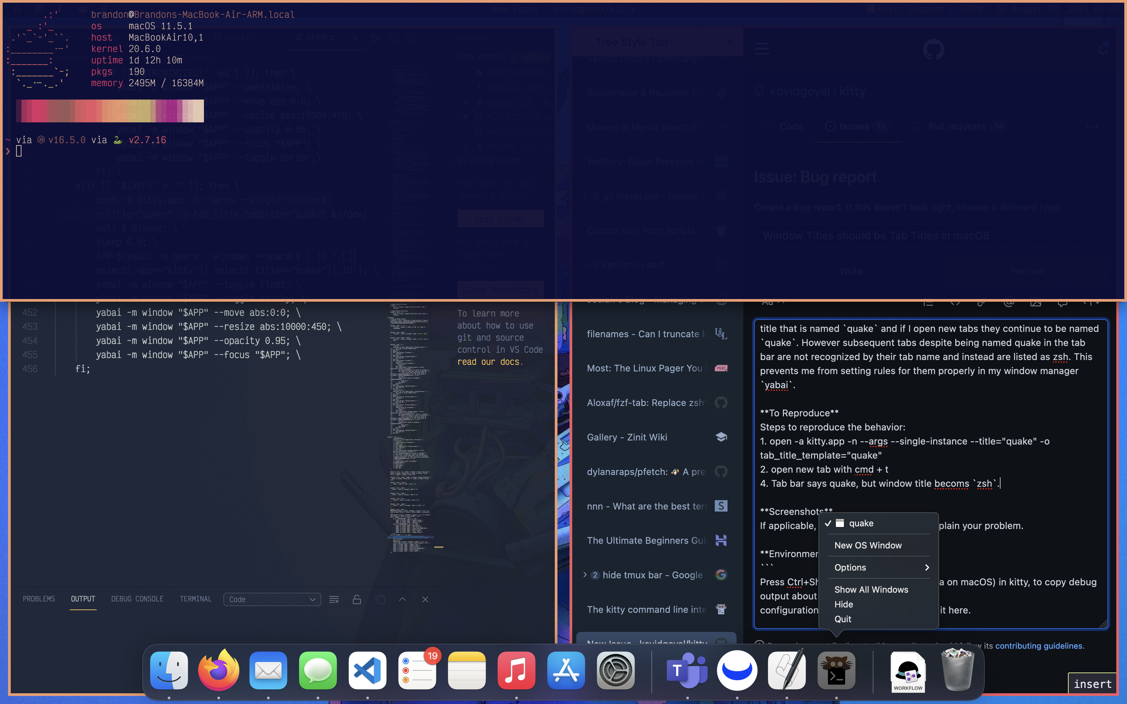Open the Code output channel dropdown
Image resolution: width=1127 pixels, height=704 pixels.
pyautogui.click(x=272, y=599)
